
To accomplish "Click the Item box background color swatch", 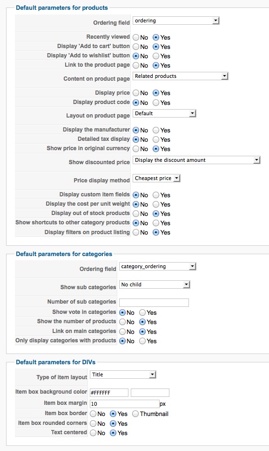I will click(x=150, y=393).
